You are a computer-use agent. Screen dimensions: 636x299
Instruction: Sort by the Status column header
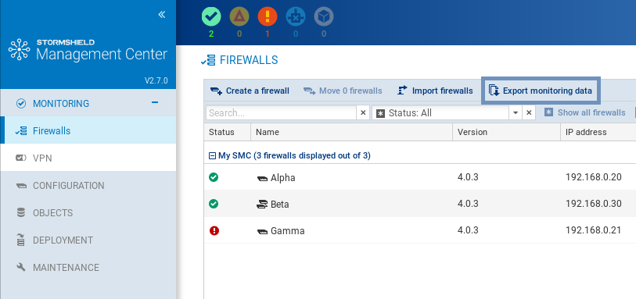[x=227, y=132]
